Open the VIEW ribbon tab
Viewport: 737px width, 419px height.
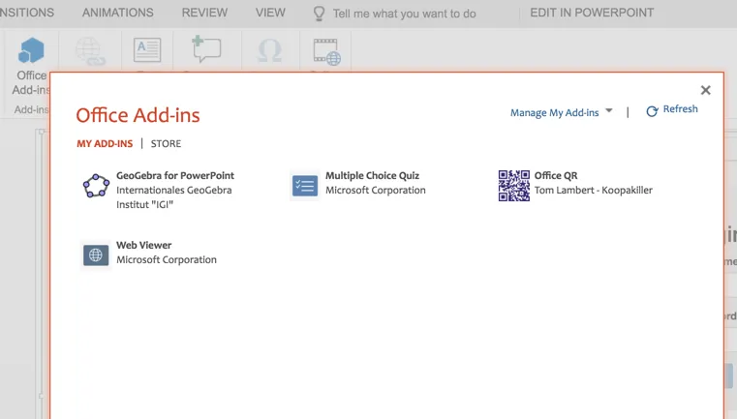coord(270,13)
